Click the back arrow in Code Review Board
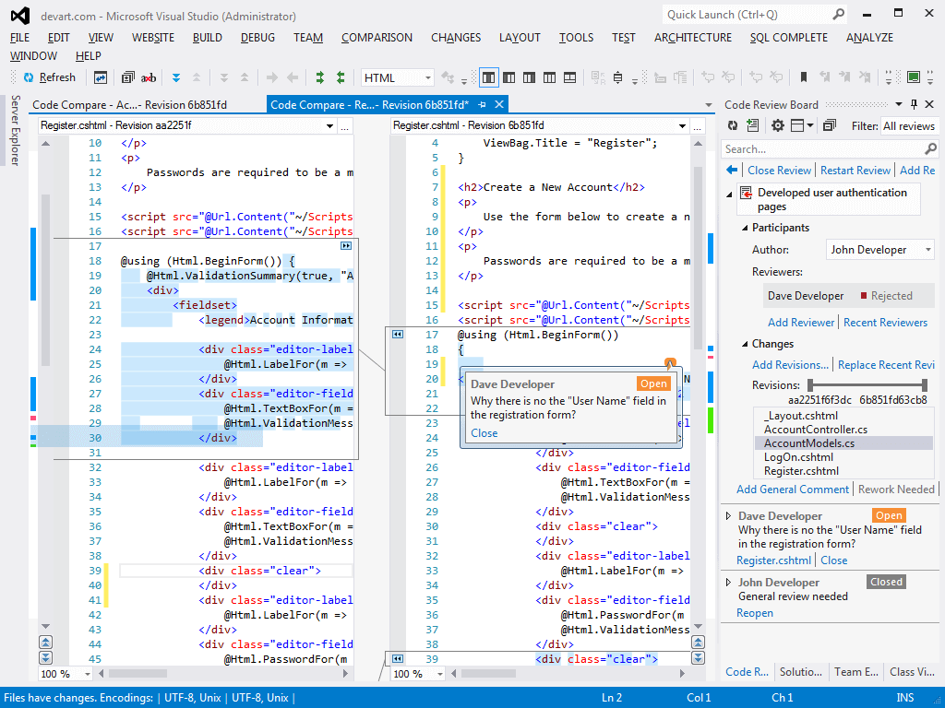This screenshot has height=708, width=945. coord(732,171)
